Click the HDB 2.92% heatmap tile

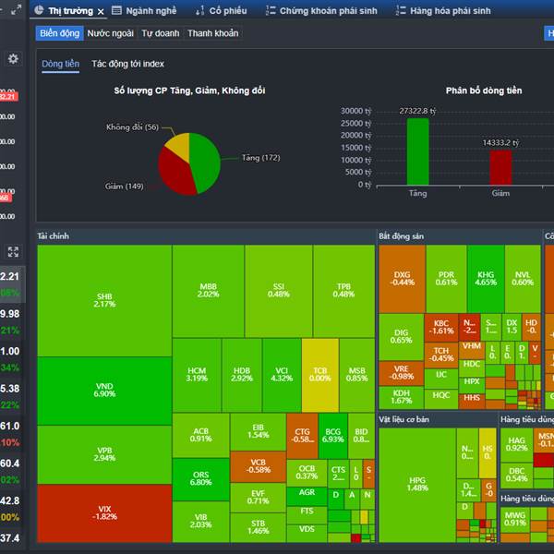pos(242,375)
